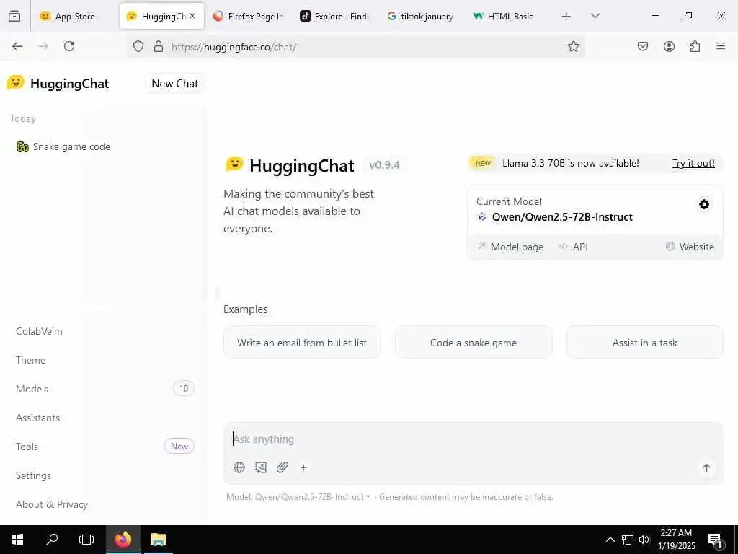Switch to the tiktok january Google tab

click(421, 16)
